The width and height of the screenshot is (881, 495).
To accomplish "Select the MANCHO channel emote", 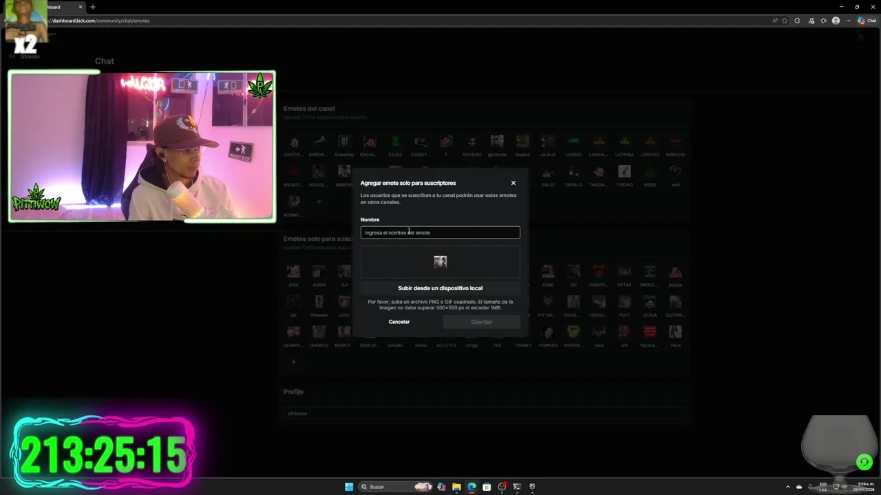I will click(x=675, y=146).
